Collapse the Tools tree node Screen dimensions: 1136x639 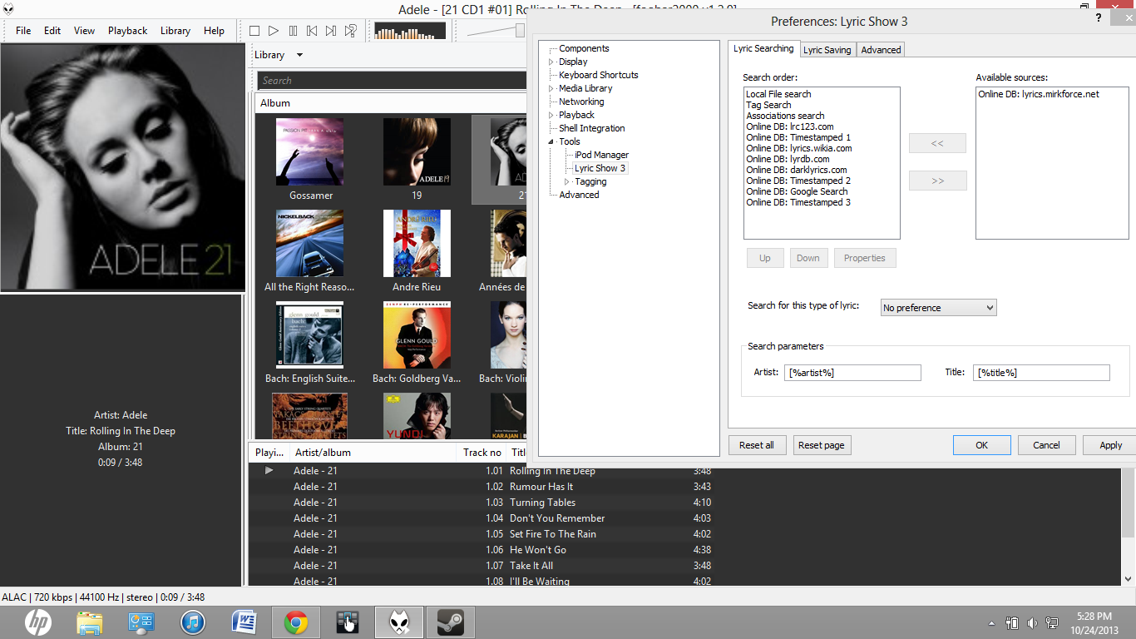pos(551,141)
